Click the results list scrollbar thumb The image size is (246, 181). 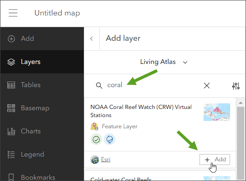(240, 143)
